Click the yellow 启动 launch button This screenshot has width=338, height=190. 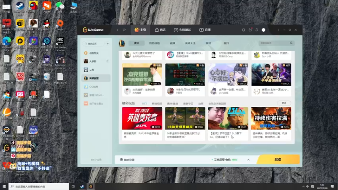click(x=278, y=160)
